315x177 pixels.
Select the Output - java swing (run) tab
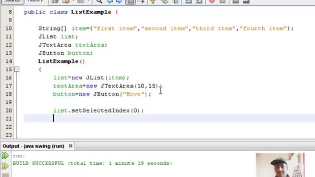[33, 146]
